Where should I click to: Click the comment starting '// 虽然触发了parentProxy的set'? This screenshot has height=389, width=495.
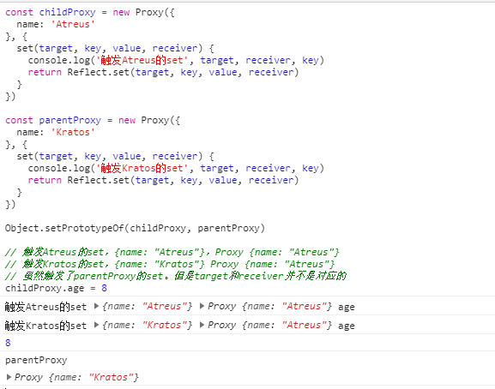click(176, 276)
